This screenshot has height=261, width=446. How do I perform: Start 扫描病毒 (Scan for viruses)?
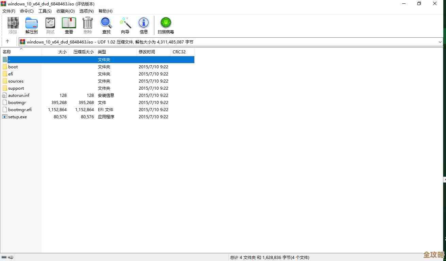pyautogui.click(x=166, y=25)
